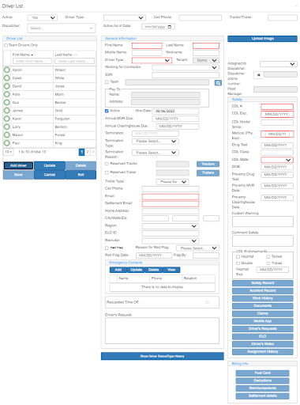Expand Working for Contractor dropdown
Screen dimensions: 300x405
(x=186, y=67)
